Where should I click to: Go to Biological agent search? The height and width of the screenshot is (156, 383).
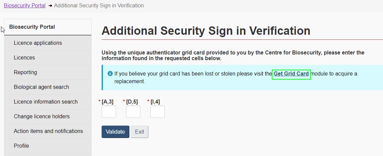click(41, 87)
